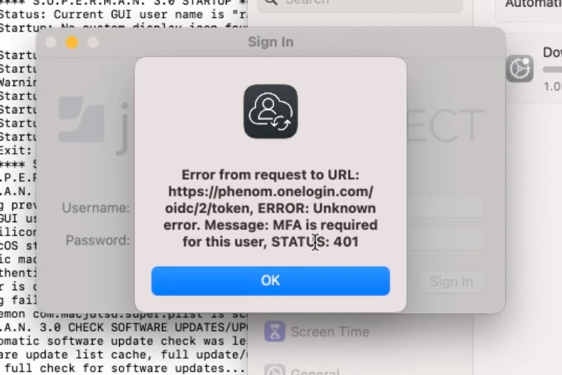The image size is (562, 375).
Task: Click the Search field in System Settings
Action: point(360,4)
